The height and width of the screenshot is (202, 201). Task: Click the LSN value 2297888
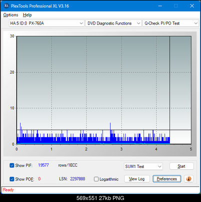(77, 179)
